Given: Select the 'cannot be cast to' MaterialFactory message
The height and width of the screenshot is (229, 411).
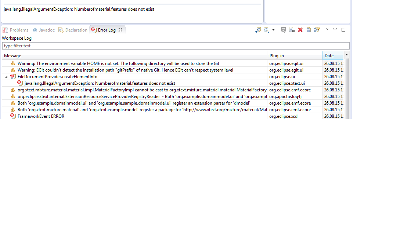Looking at the screenshot, I should pyautogui.click(x=142, y=90).
